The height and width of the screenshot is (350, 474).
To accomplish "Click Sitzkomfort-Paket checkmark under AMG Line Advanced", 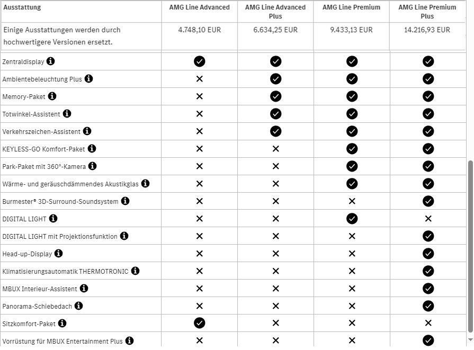I will [x=199, y=323].
